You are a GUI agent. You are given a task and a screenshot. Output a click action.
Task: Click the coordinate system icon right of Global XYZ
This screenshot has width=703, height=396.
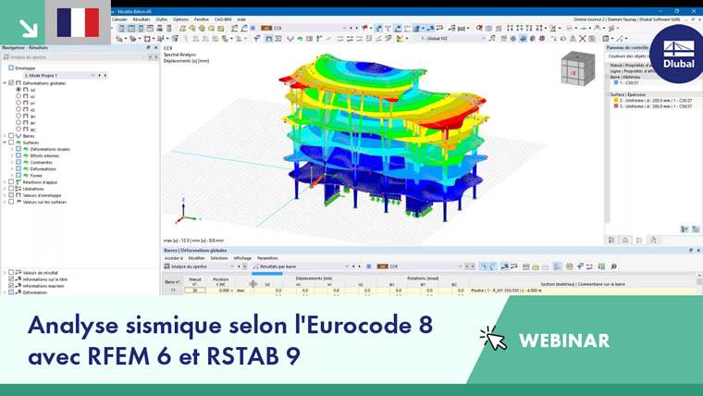[492, 39]
